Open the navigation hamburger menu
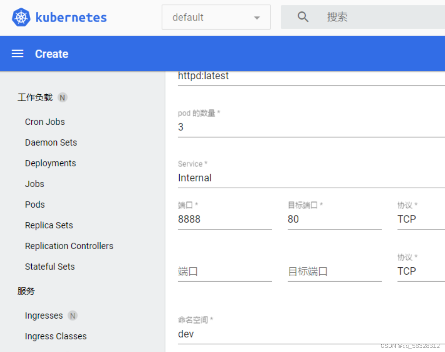Screen dimensions: 445x352 tap(17, 53)
